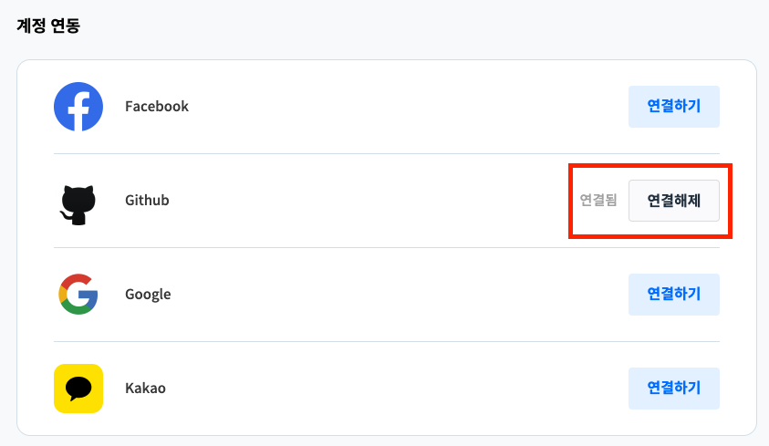
Task: Click the Facebook logo icon
Action: pyautogui.click(x=78, y=107)
